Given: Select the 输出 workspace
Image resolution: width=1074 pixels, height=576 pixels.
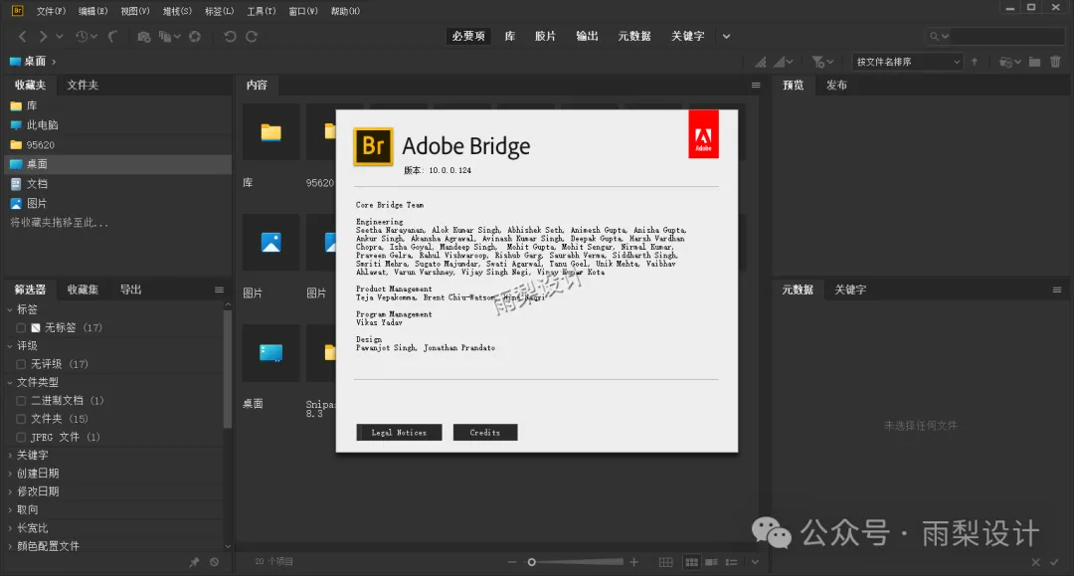Looking at the screenshot, I should pos(587,36).
